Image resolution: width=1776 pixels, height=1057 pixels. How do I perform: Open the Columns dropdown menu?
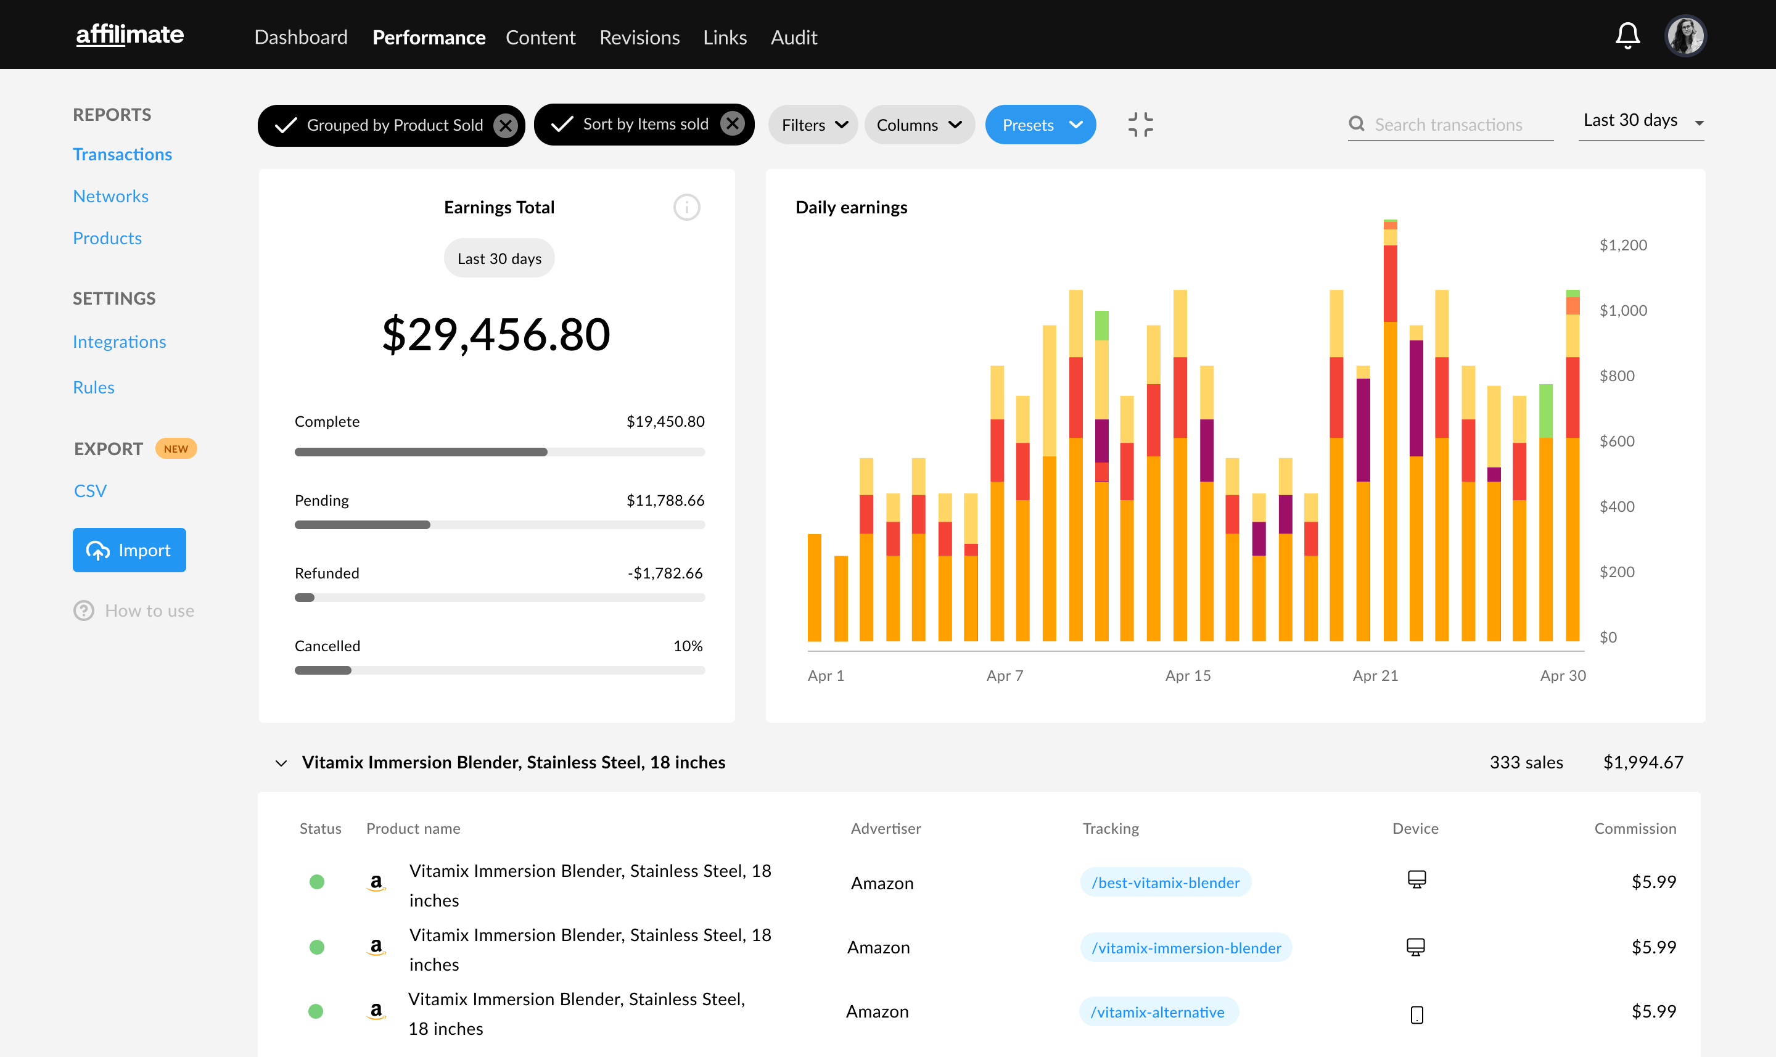click(919, 123)
